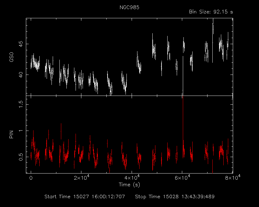259x207 pixels.
Task: Click the 'Time (s)' axis label
Action: tap(129, 184)
